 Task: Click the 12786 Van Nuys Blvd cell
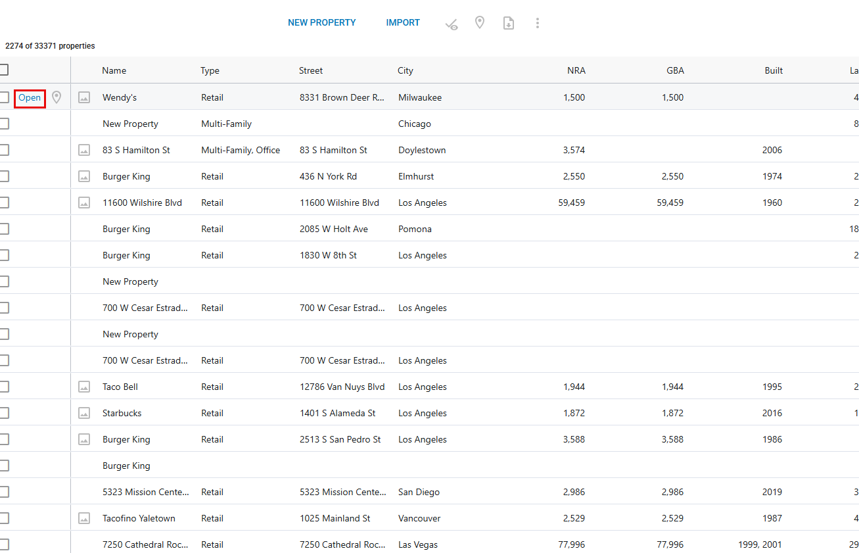[x=342, y=387]
